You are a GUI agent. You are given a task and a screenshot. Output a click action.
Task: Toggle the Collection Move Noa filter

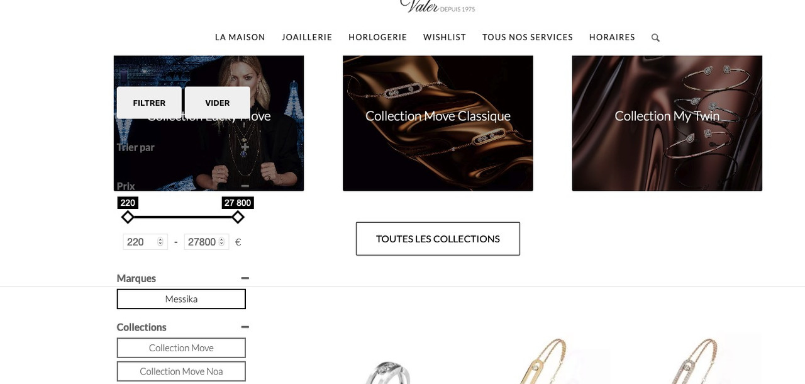pos(181,371)
